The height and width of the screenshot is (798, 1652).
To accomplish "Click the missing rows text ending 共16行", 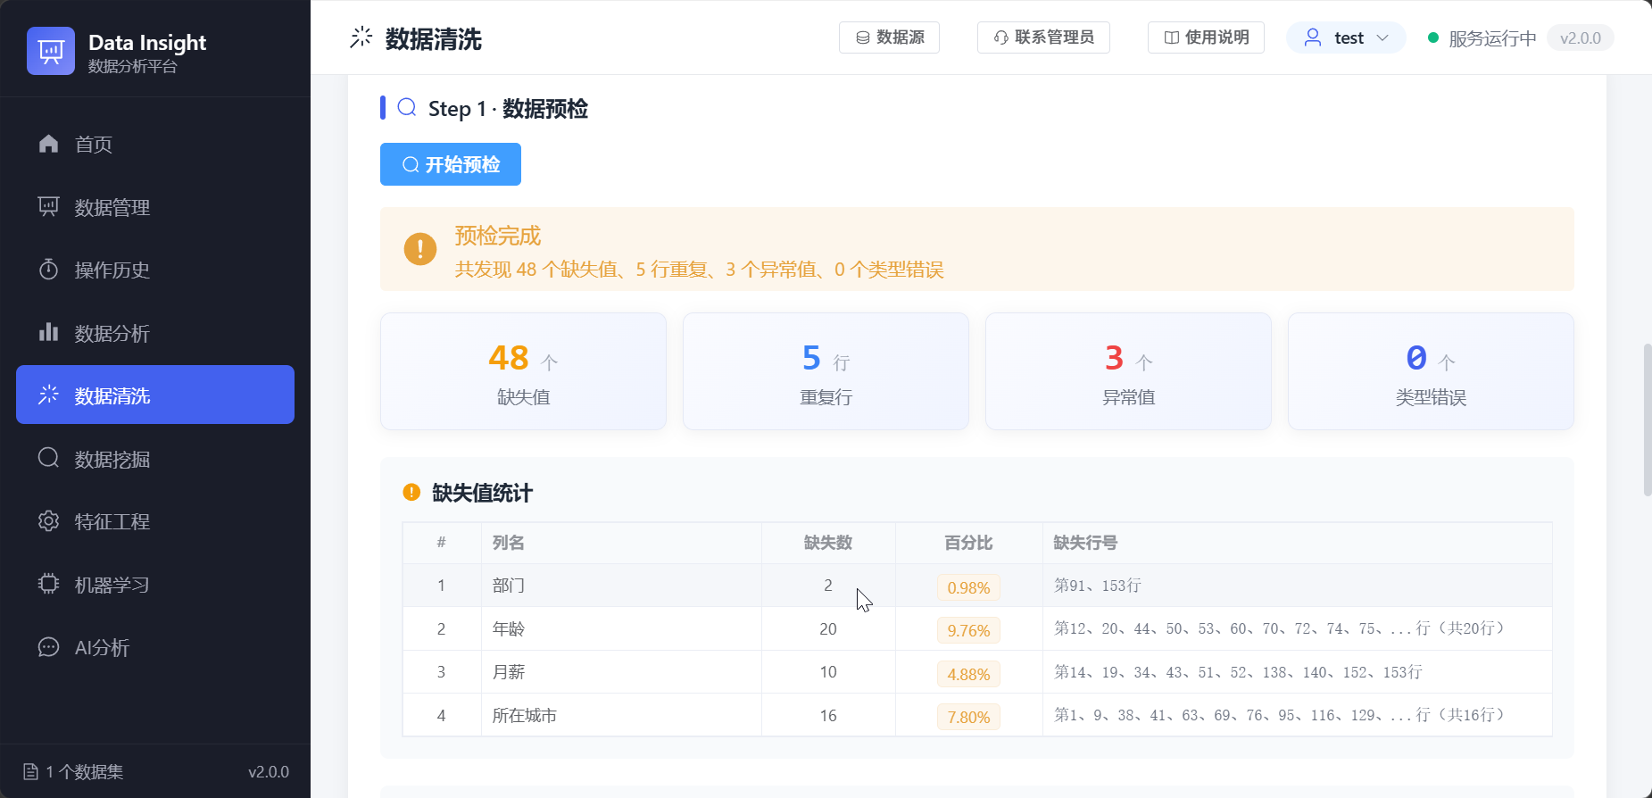I will point(1283,715).
